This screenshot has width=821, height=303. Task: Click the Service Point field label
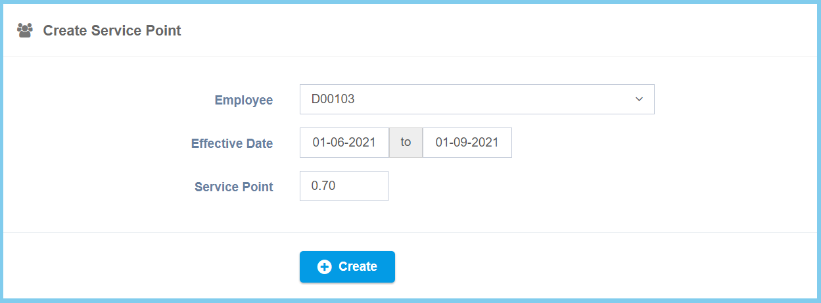click(233, 187)
